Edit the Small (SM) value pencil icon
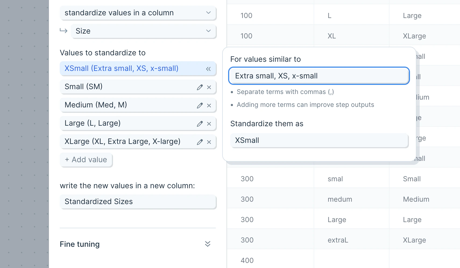Screen dimensions: 460x268 (x=200, y=87)
